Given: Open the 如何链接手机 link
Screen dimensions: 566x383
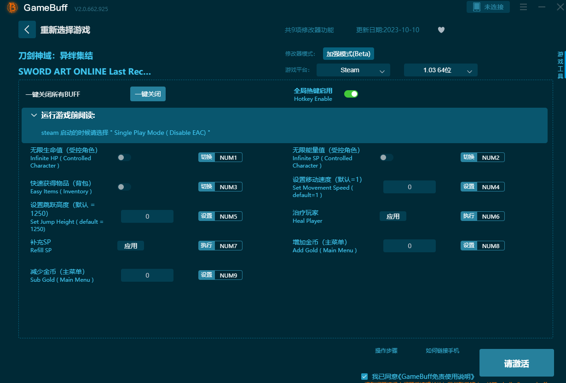Looking at the screenshot, I should tap(442, 351).
